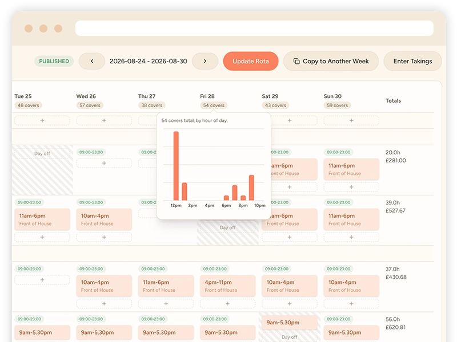457x342 pixels.
Task: Show the 43 covers breakdown for Sat 29
Action: pyautogui.click(x=275, y=105)
